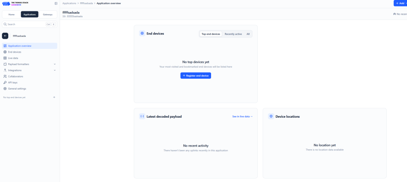Viewport: 407px width, 182px height.
Task: Click the ID: fffffsadsada text
Action: coord(72,16)
